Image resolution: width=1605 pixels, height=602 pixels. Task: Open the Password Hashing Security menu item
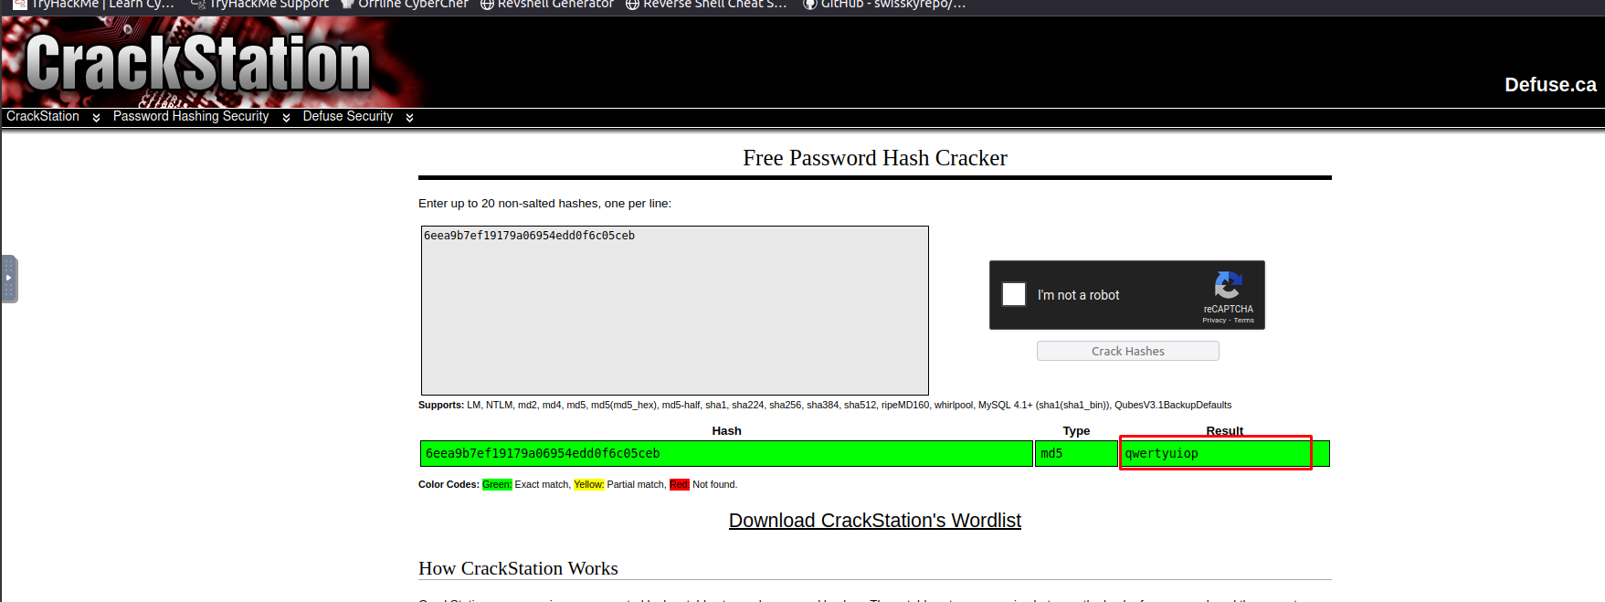click(x=191, y=116)
